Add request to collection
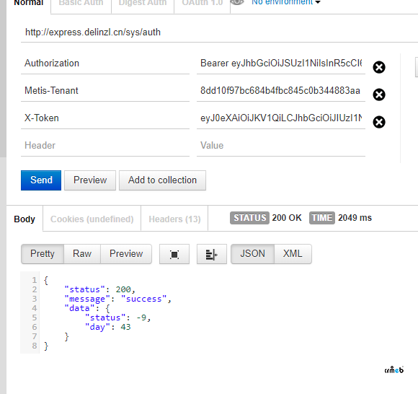 click(162, 180)
